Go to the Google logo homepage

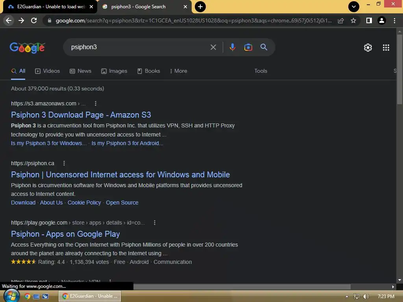click(x=28, y=48)
